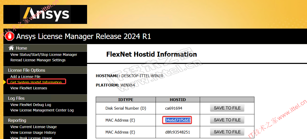
Task: Click the Home house icon
Action: tap(11, 48)
